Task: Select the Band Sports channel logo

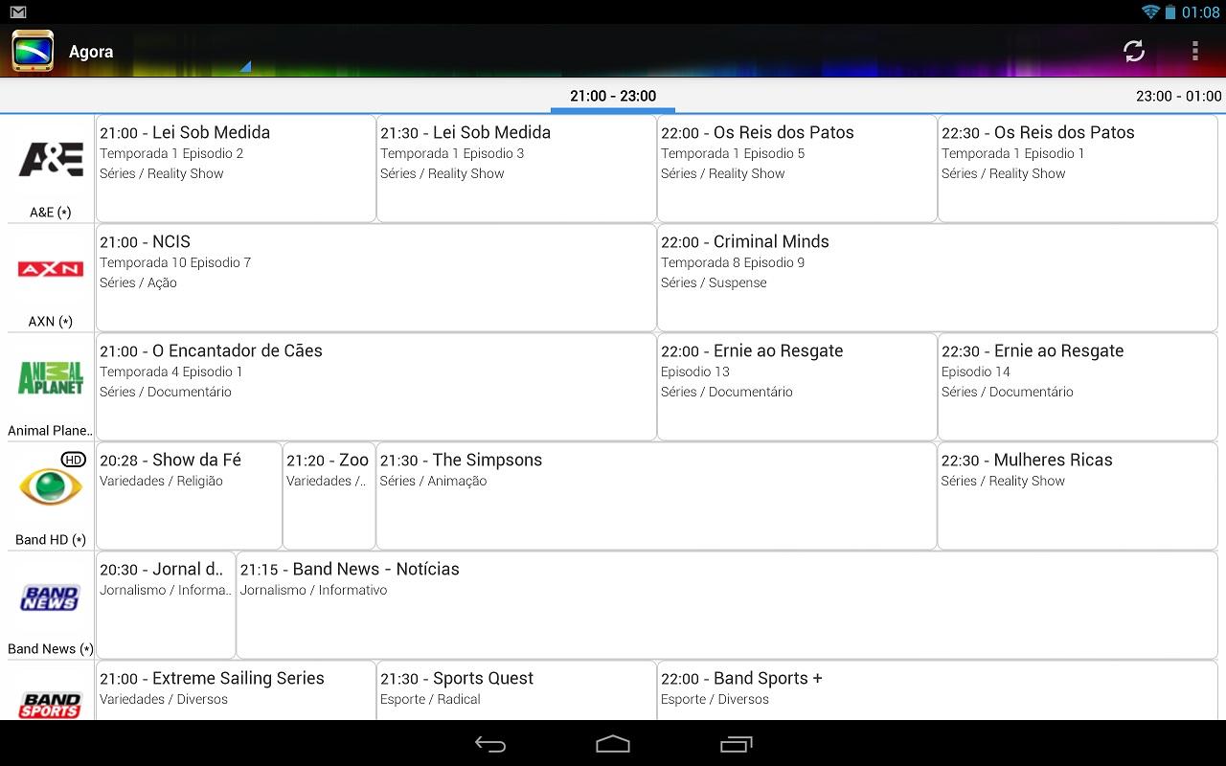Action: 51,704
